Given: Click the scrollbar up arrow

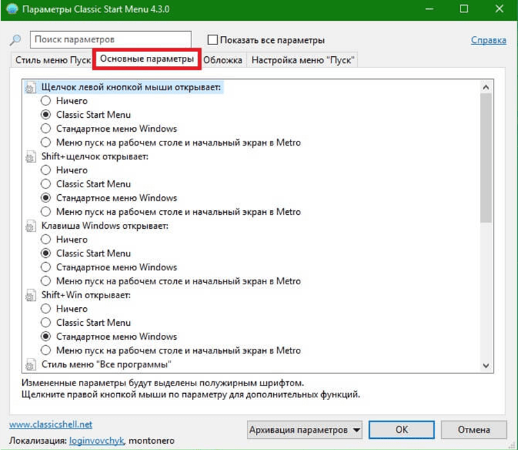Looking at the screenshot, I should point(485,87).
